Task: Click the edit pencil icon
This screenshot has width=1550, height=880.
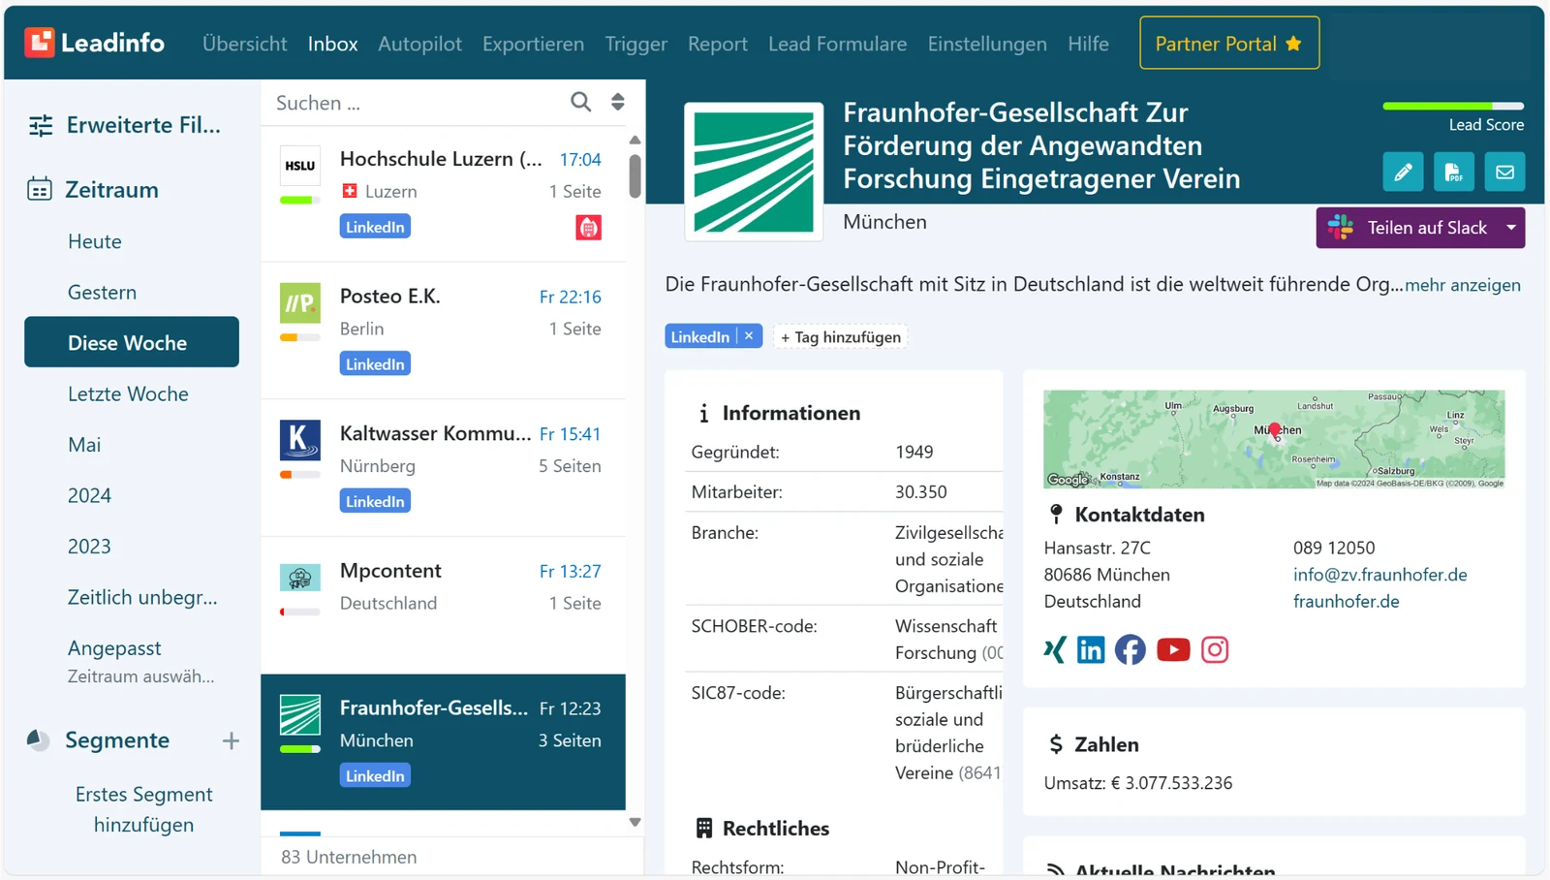Action: click(x=1403, y=173)
